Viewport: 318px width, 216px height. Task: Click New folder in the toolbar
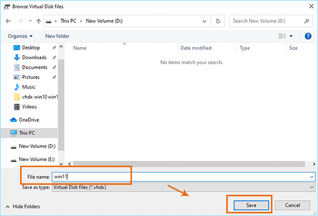57,36
